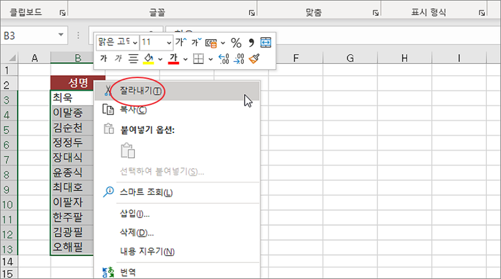Click cell containing 김광필
This screenshot has width=501, height=279.
click(x=73, y=233)
